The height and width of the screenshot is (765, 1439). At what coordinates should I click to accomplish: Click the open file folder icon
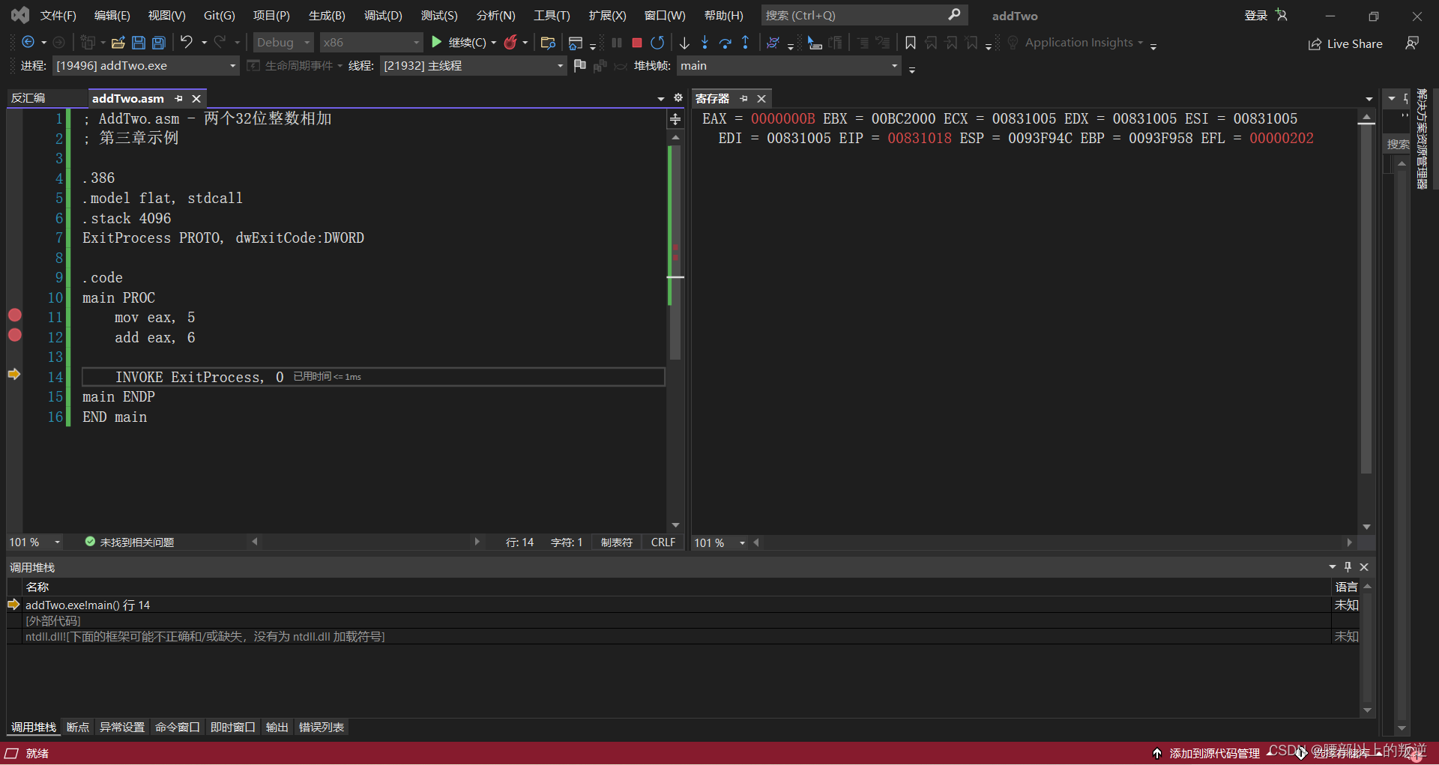[x=118, y=43]
